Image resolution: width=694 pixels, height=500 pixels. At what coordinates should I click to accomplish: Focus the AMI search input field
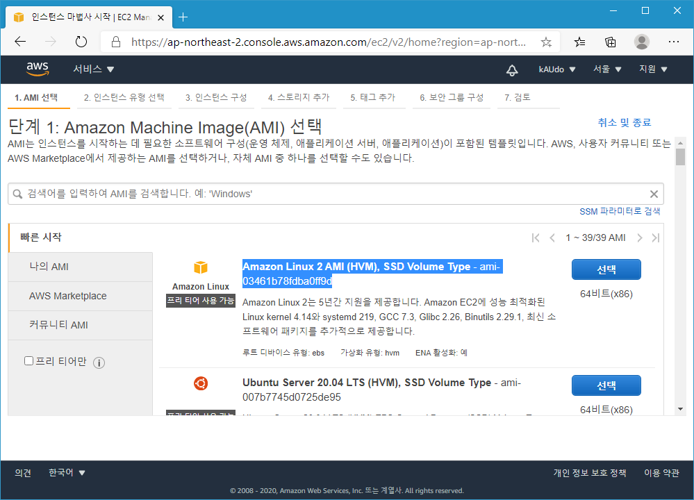click(336, 194)
